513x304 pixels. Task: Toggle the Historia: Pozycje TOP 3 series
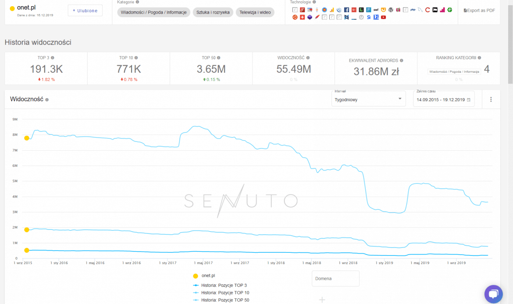click(x=220, y=285)
